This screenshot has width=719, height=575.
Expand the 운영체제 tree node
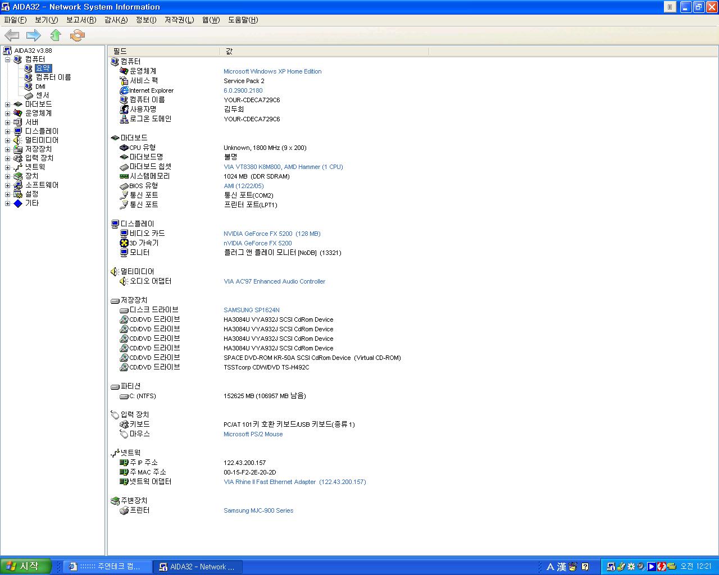tap(7, 113)
